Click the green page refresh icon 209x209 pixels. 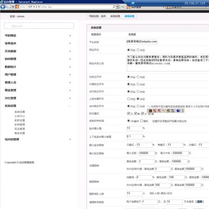coord(122,7)
